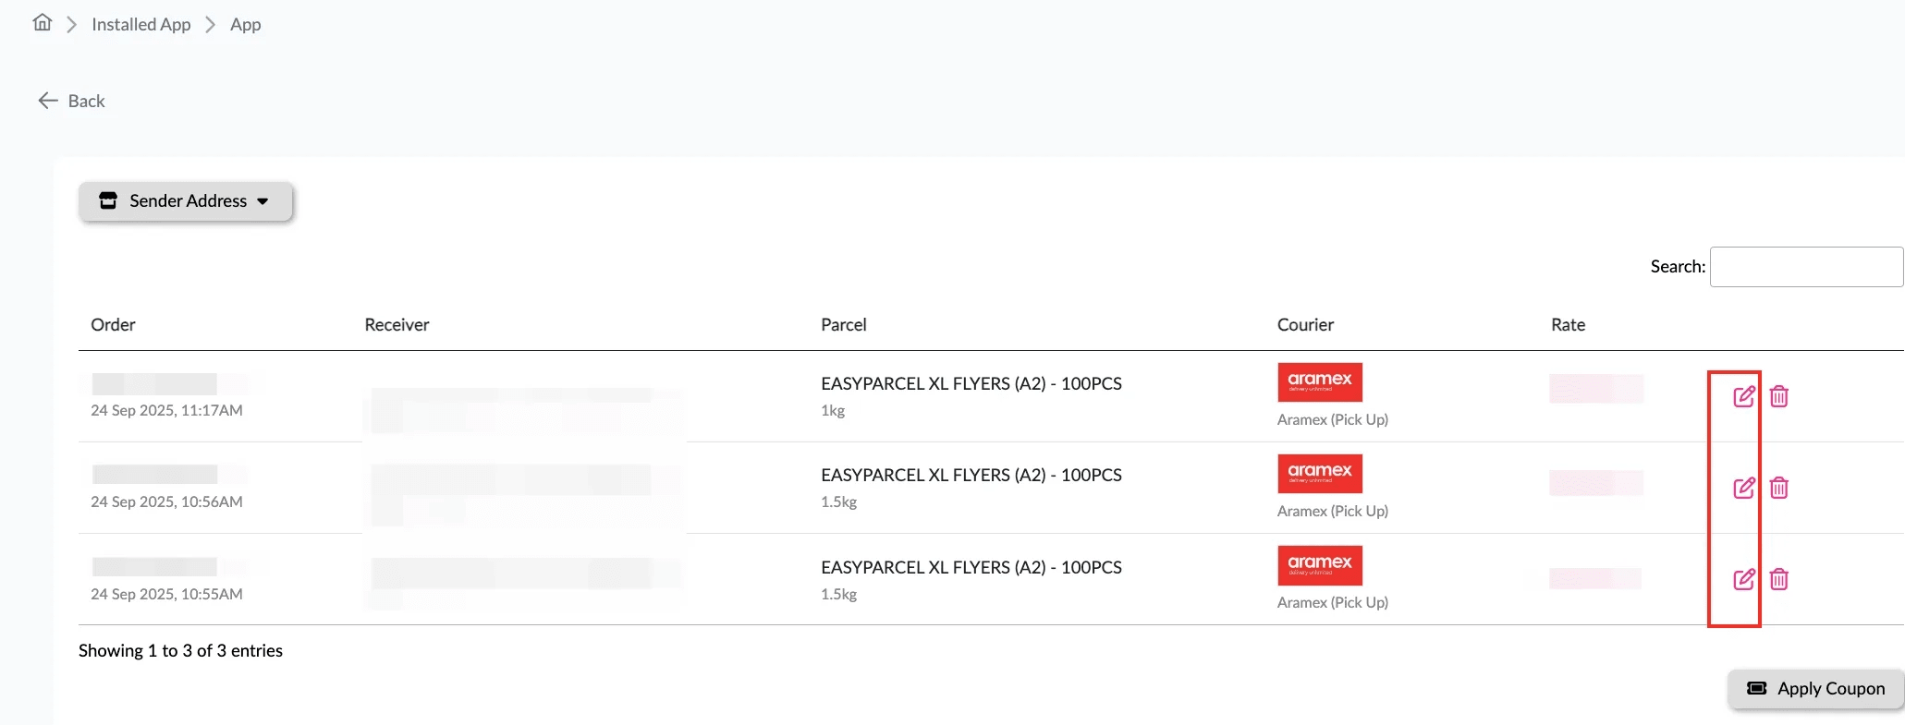
Task: Delete the 10:55AM order with trash icon
Action: [1778, 579]
